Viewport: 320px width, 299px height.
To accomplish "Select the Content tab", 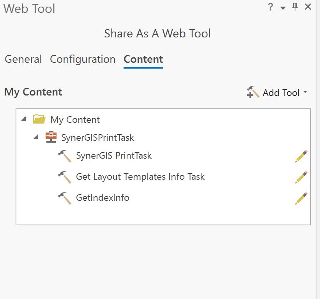I will [x=143, y=59].
